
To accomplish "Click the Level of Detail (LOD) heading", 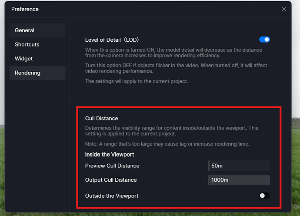I will pyautogui.click(x=112, y=40).
